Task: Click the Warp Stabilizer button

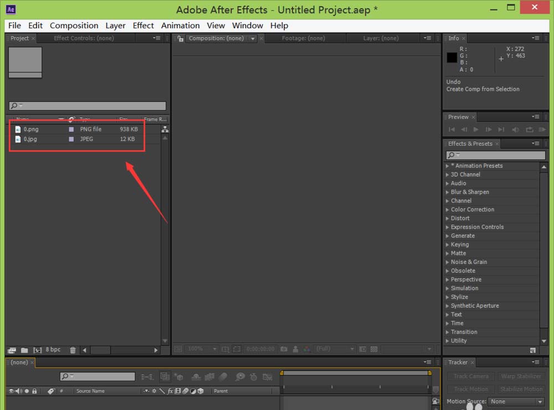Action: coord(521,376)
